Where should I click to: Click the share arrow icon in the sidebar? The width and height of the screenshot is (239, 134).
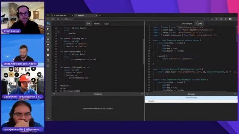[48, 45]
